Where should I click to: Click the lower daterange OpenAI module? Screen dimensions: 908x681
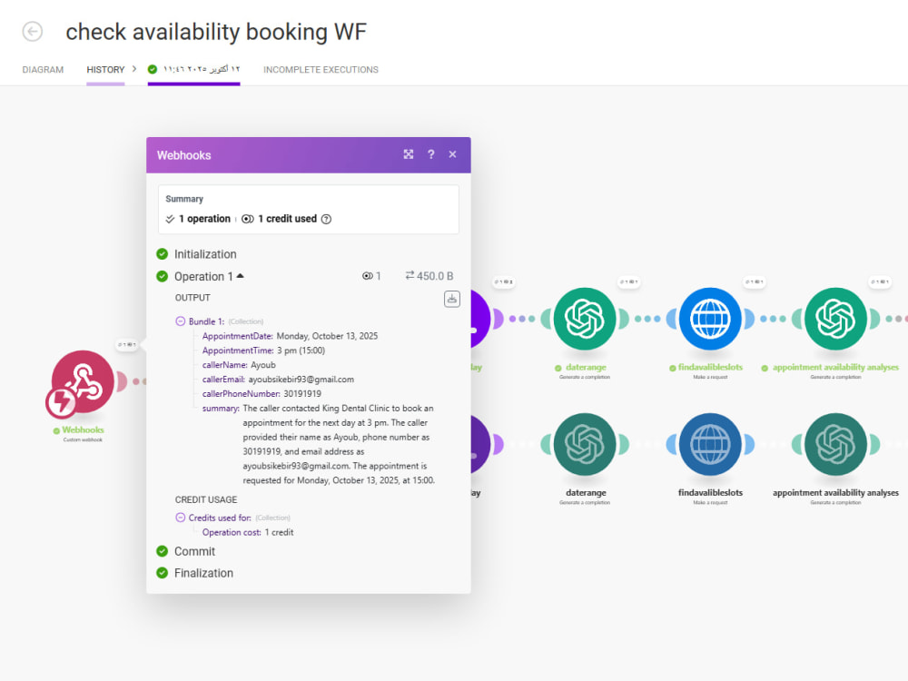(x=584, y=444)
